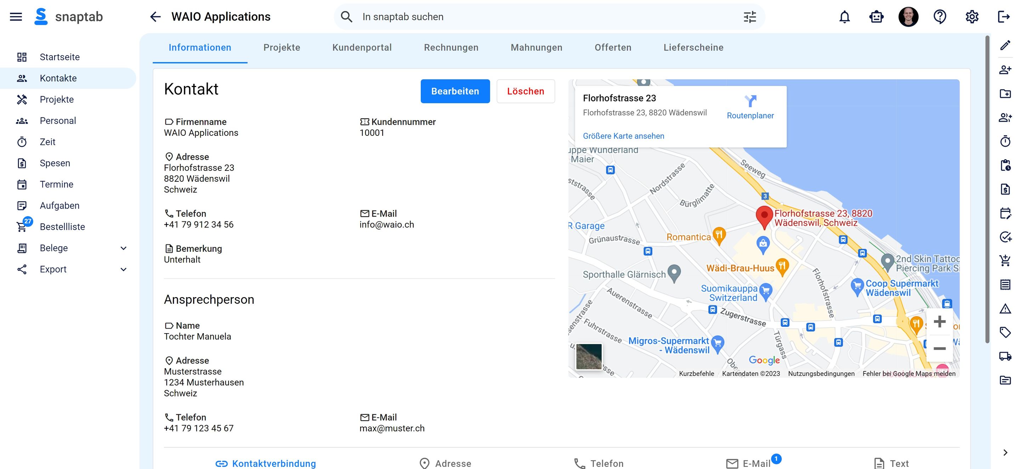Switch map to satellite view thumbnail

pyautogui.click(x=588, y=356)
